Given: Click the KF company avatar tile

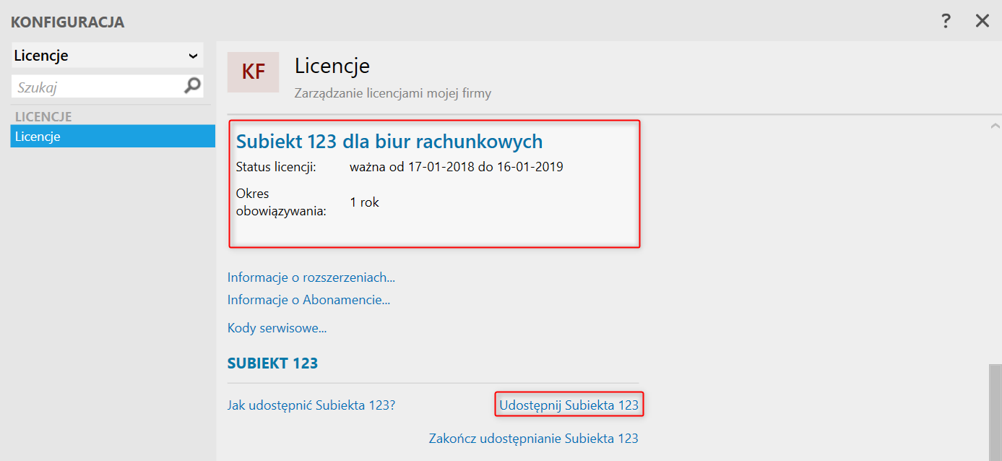Looking at the screenshot, I should [253, 72].
